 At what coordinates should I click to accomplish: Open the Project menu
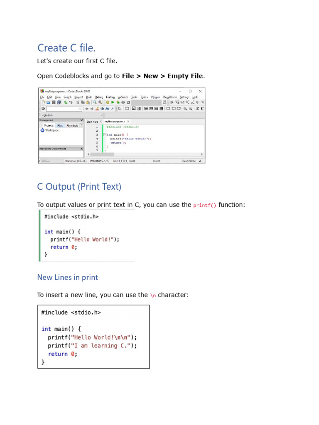(x=79, y=97)
